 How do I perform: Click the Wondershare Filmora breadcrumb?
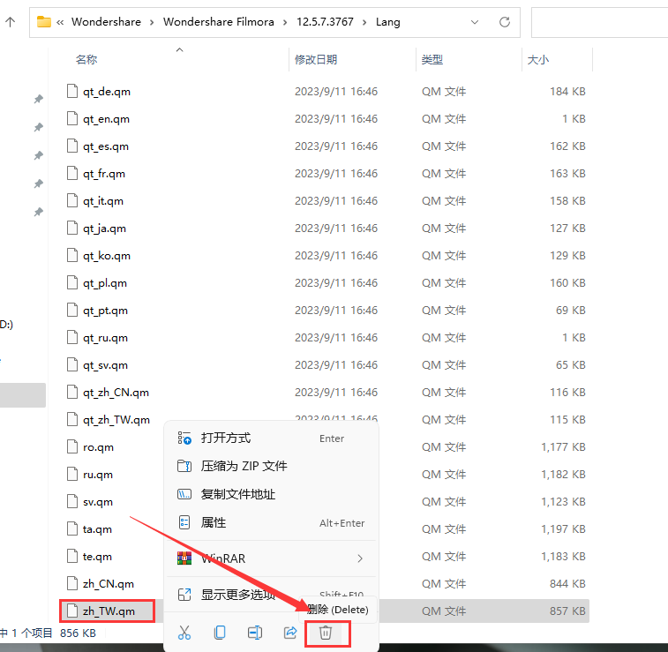(219, 22)
